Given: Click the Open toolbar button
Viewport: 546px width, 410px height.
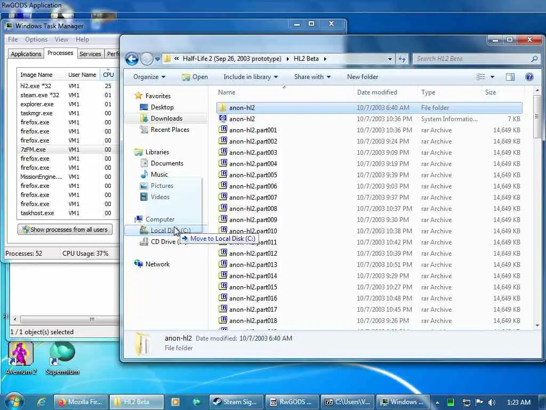Looking at the screenshot, I should [x=195, y=77].
